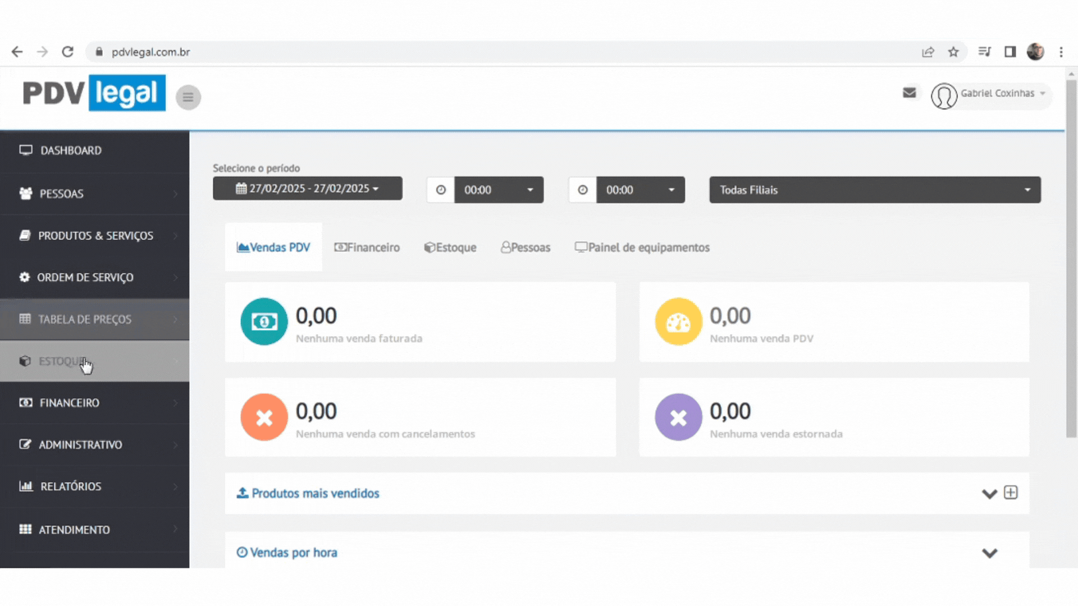Open the date range 27/02/2025 dropdown
The height and width of the screenshot is (606, 1078).
click(307, 189)
